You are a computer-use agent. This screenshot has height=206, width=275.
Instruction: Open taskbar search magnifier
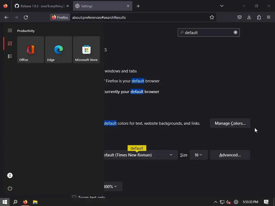[x=15, y=202]
